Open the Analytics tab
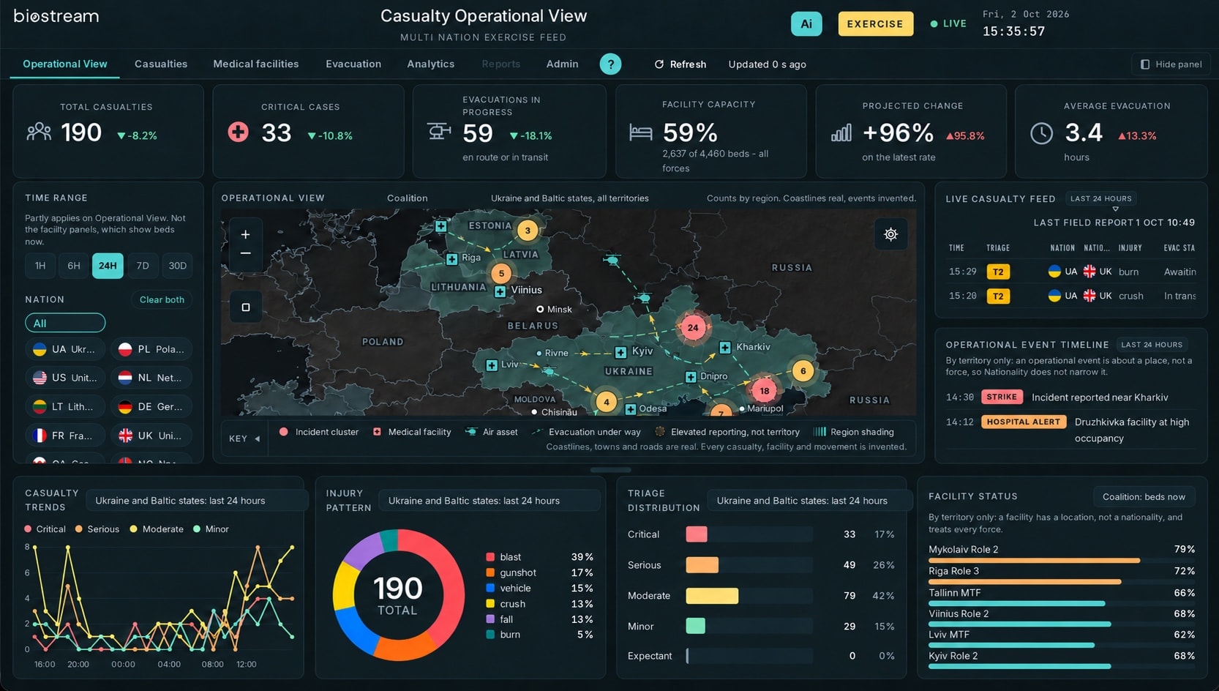The image size is (1219, 691). [x=431, y=64]
